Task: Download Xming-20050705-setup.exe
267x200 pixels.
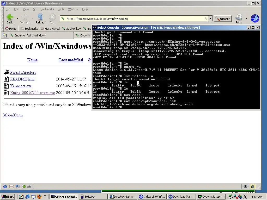Action: (33, 93)
